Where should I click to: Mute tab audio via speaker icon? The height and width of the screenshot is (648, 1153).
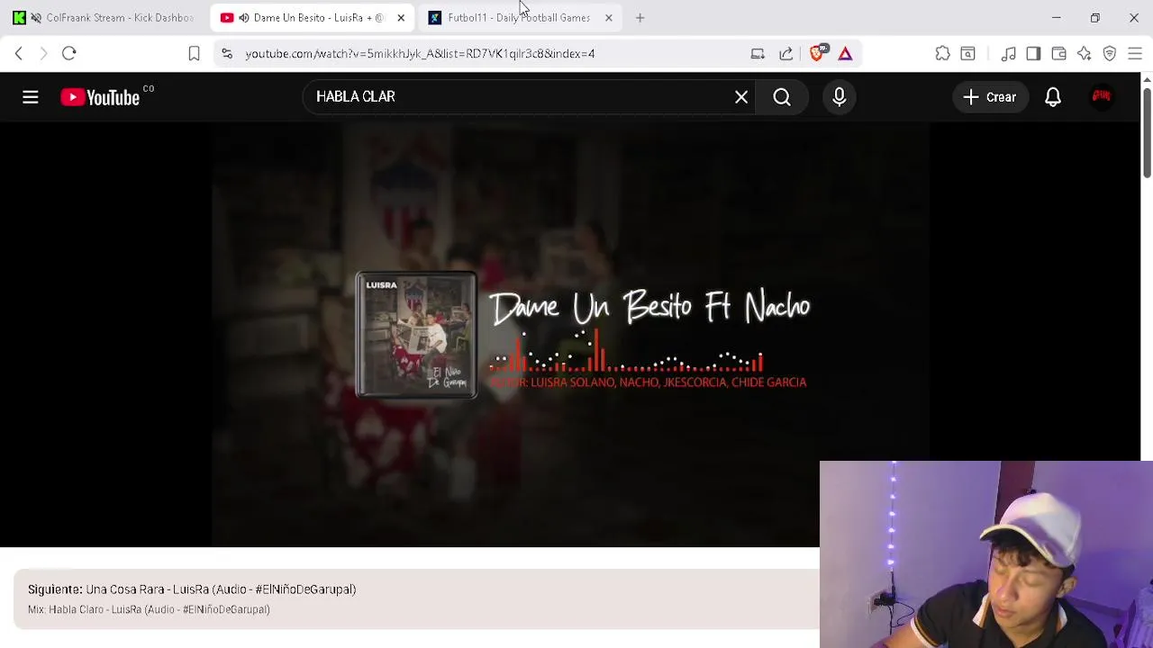[244, 18]
